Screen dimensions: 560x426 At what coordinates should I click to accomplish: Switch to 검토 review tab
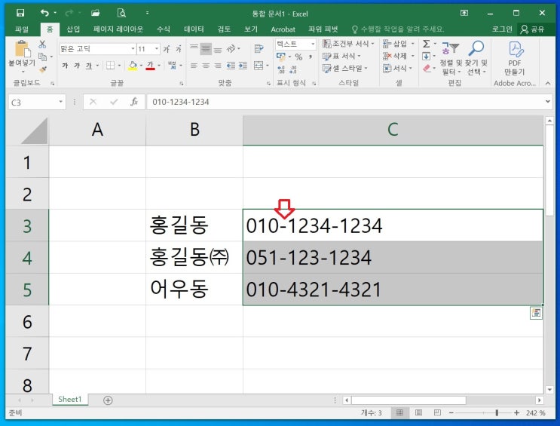225,29
